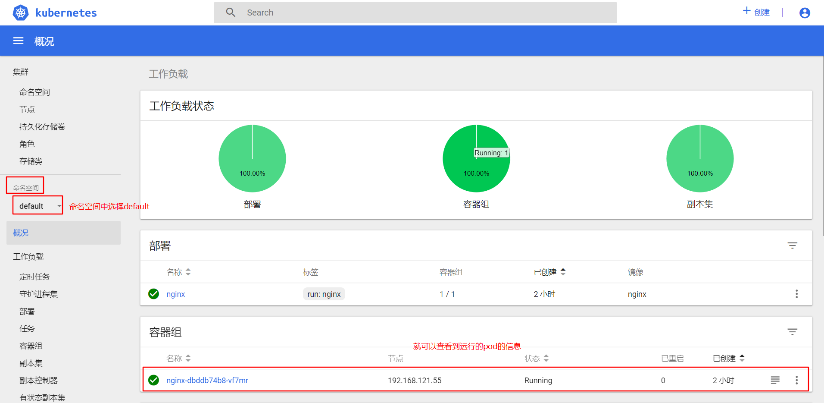Sort deployments by name arrows
The image size is (824, 403).
click(188, 272)
